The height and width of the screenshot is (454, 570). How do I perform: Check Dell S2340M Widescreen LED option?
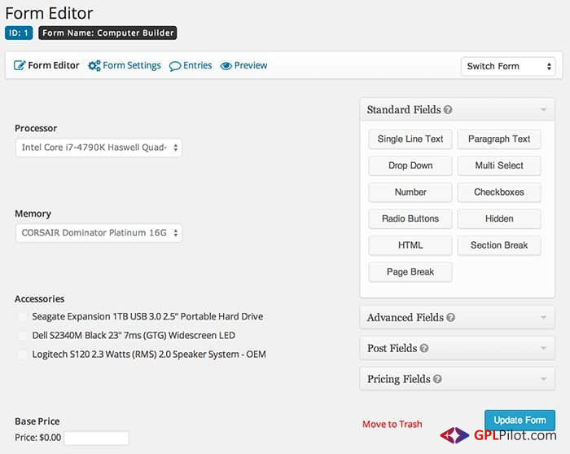23,336
